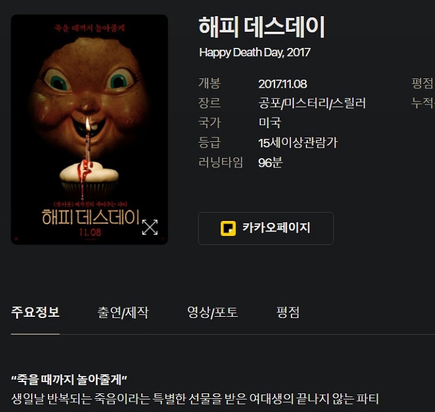Click the rating 15세이상관람가

[x=298, y=143]
